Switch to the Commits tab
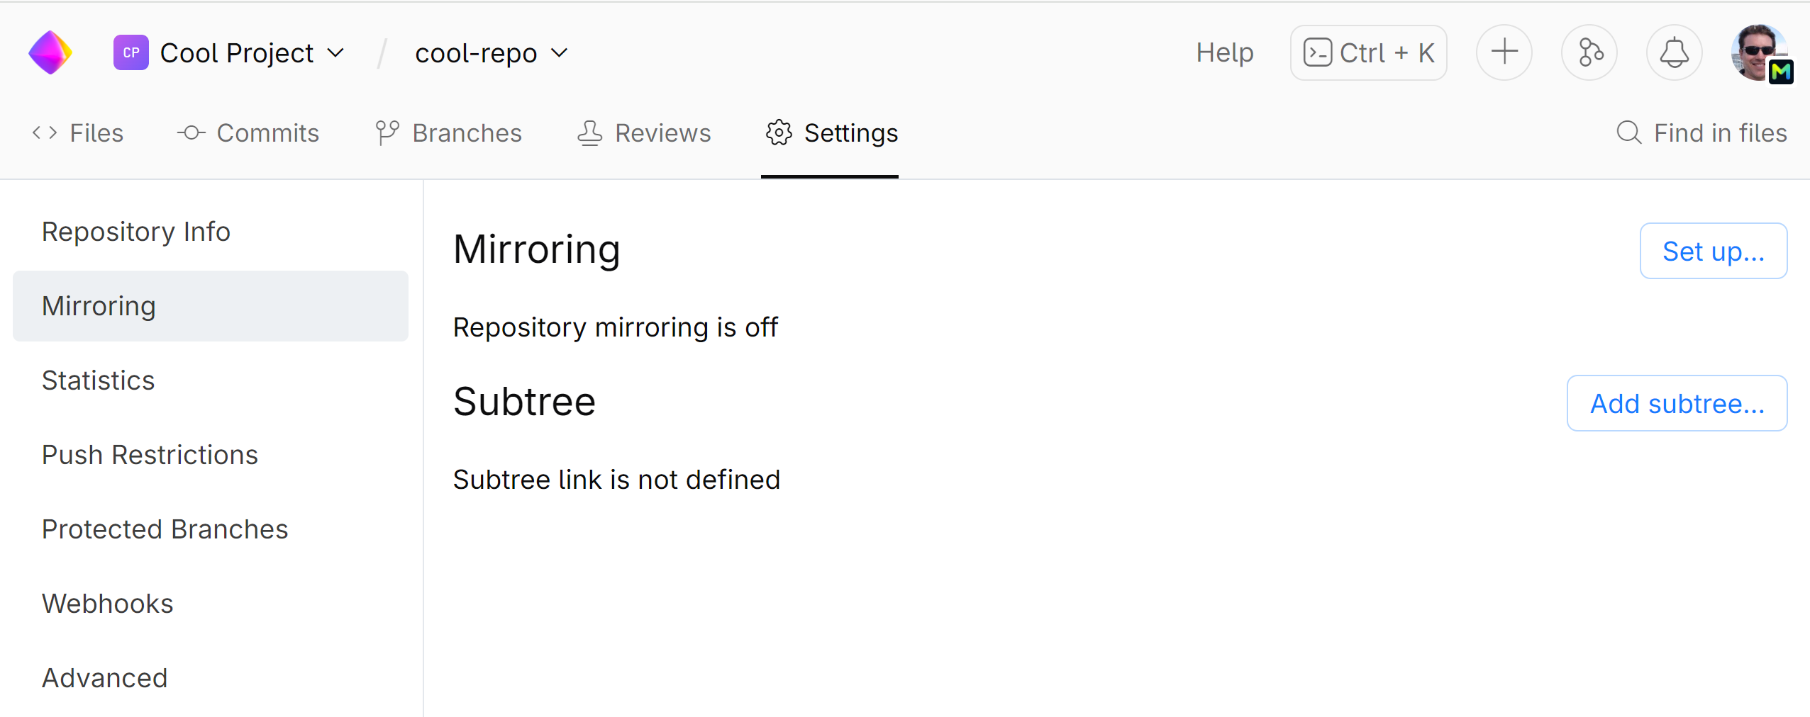The height and width of the screenshot is (717, 1810). coord(248,132)
